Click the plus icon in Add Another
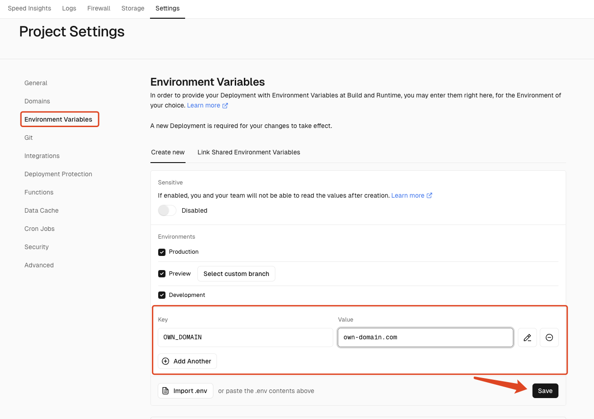594x419 pixels. 165,361
